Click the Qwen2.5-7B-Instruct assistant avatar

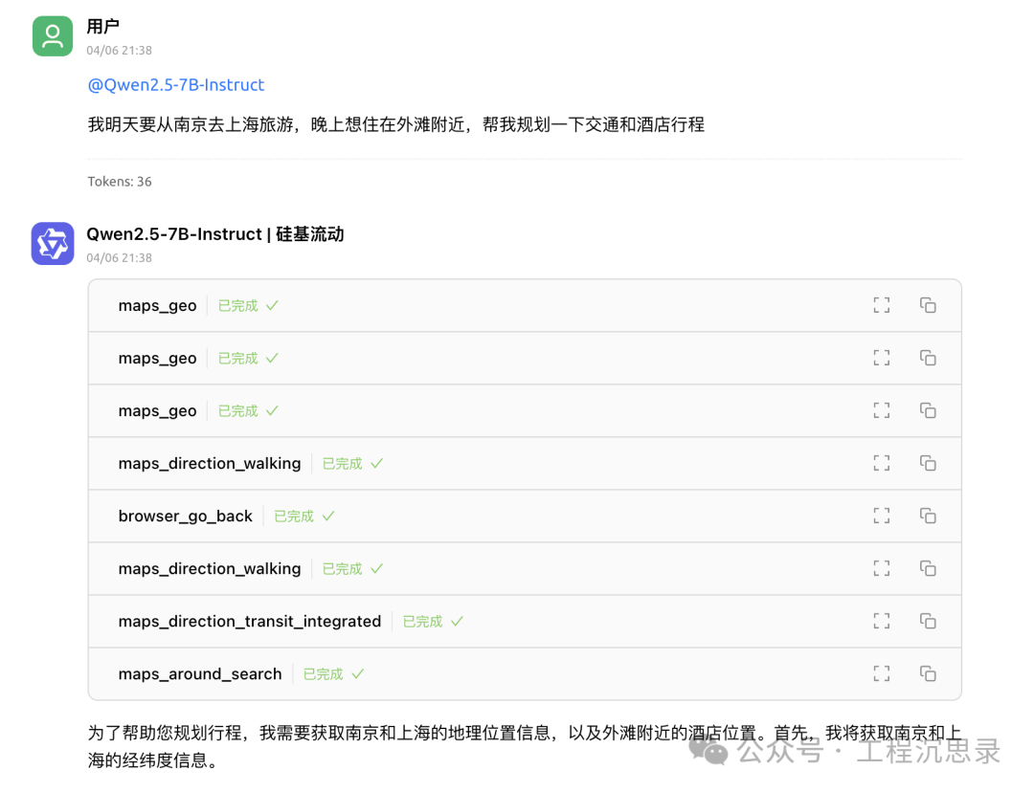click(x=52, y=243)
